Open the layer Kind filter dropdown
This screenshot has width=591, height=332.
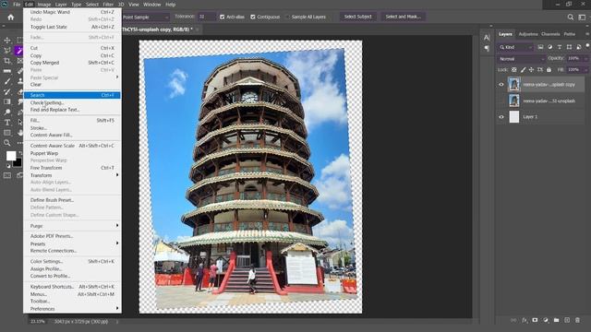(515, 47)
